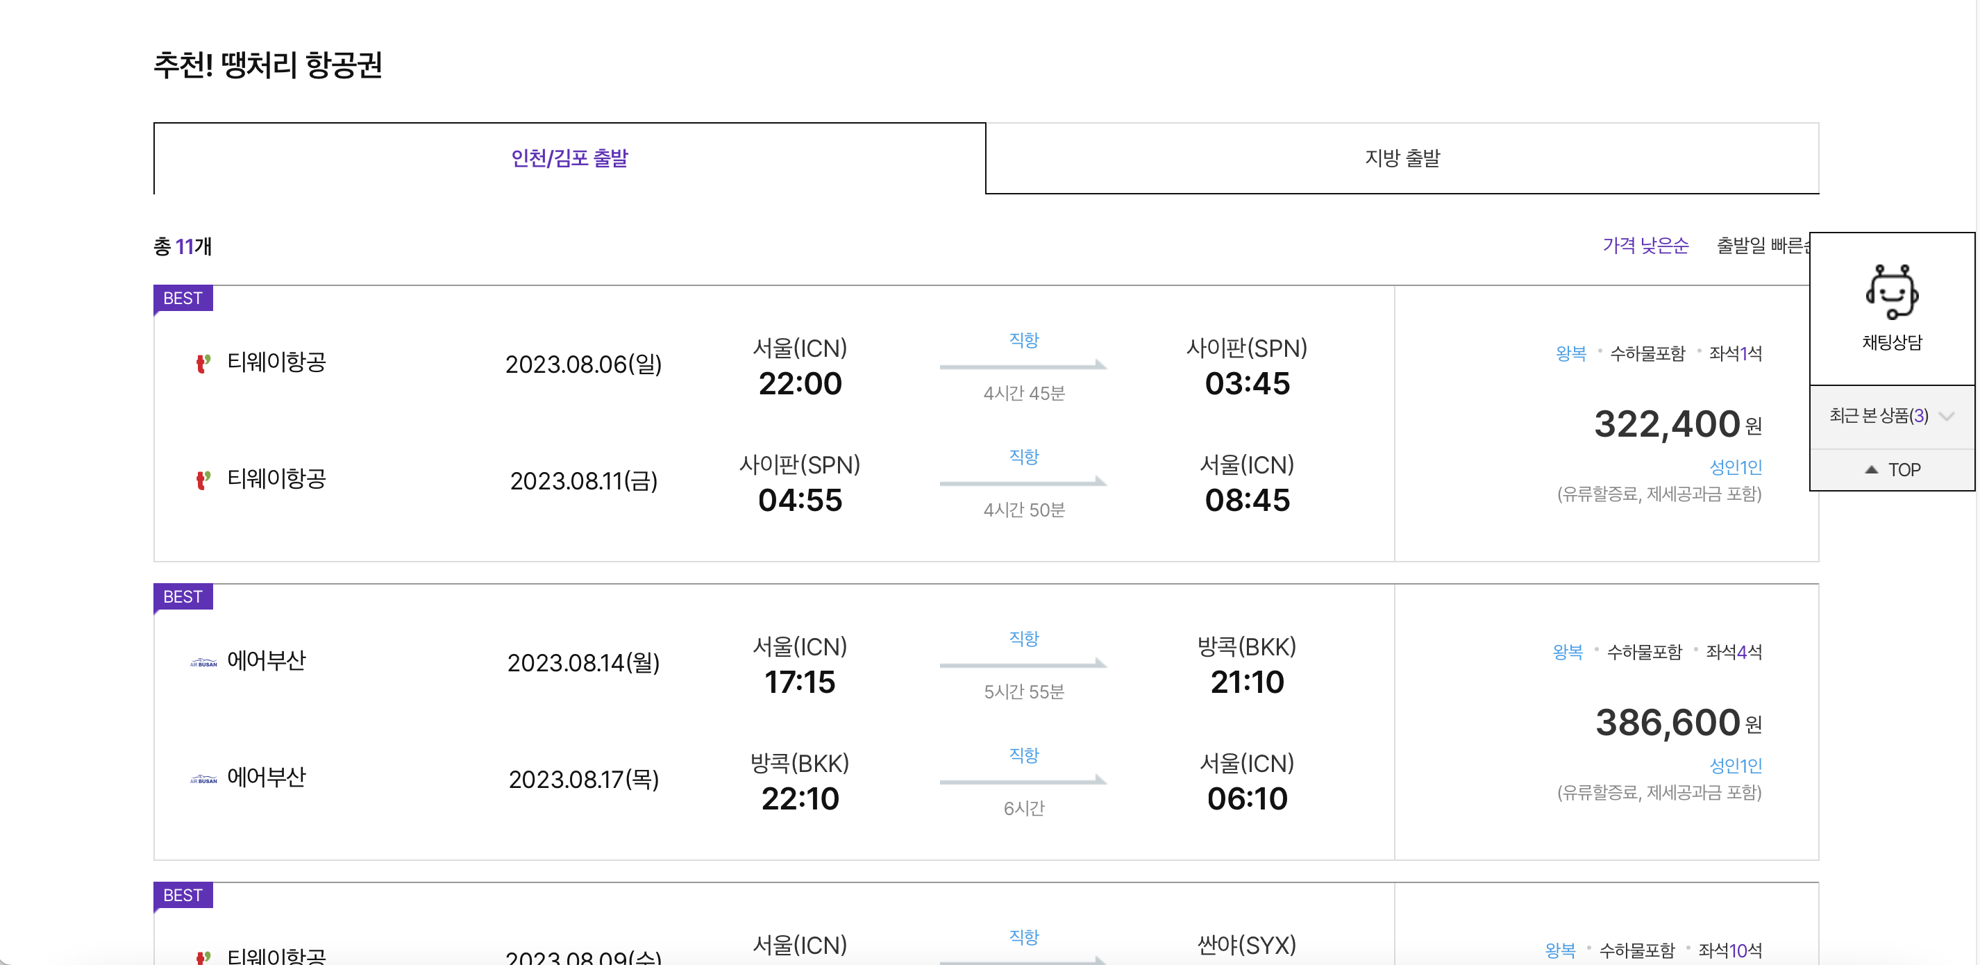Sort by lowest price 가격 낮은순
1980x965 pixels.
click(x=1645, y=245)
